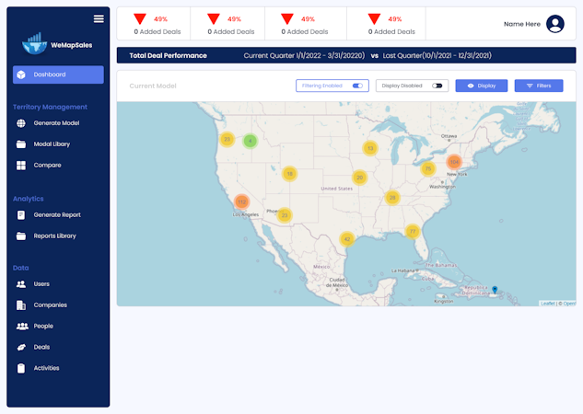Go to People page
Image resolution: width=583 pixels, height=414 pixels.
pos(43,326)
